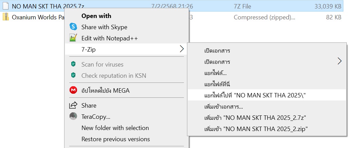The height and width of the screenshot is (148, 358).
Task: Expand the เปิดเอกสาร entry's submenu arrow
Action: pos(339,61)
